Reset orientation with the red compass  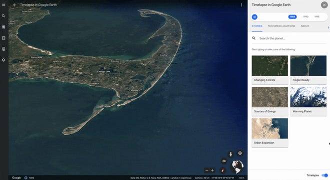[x=222, y=170]
